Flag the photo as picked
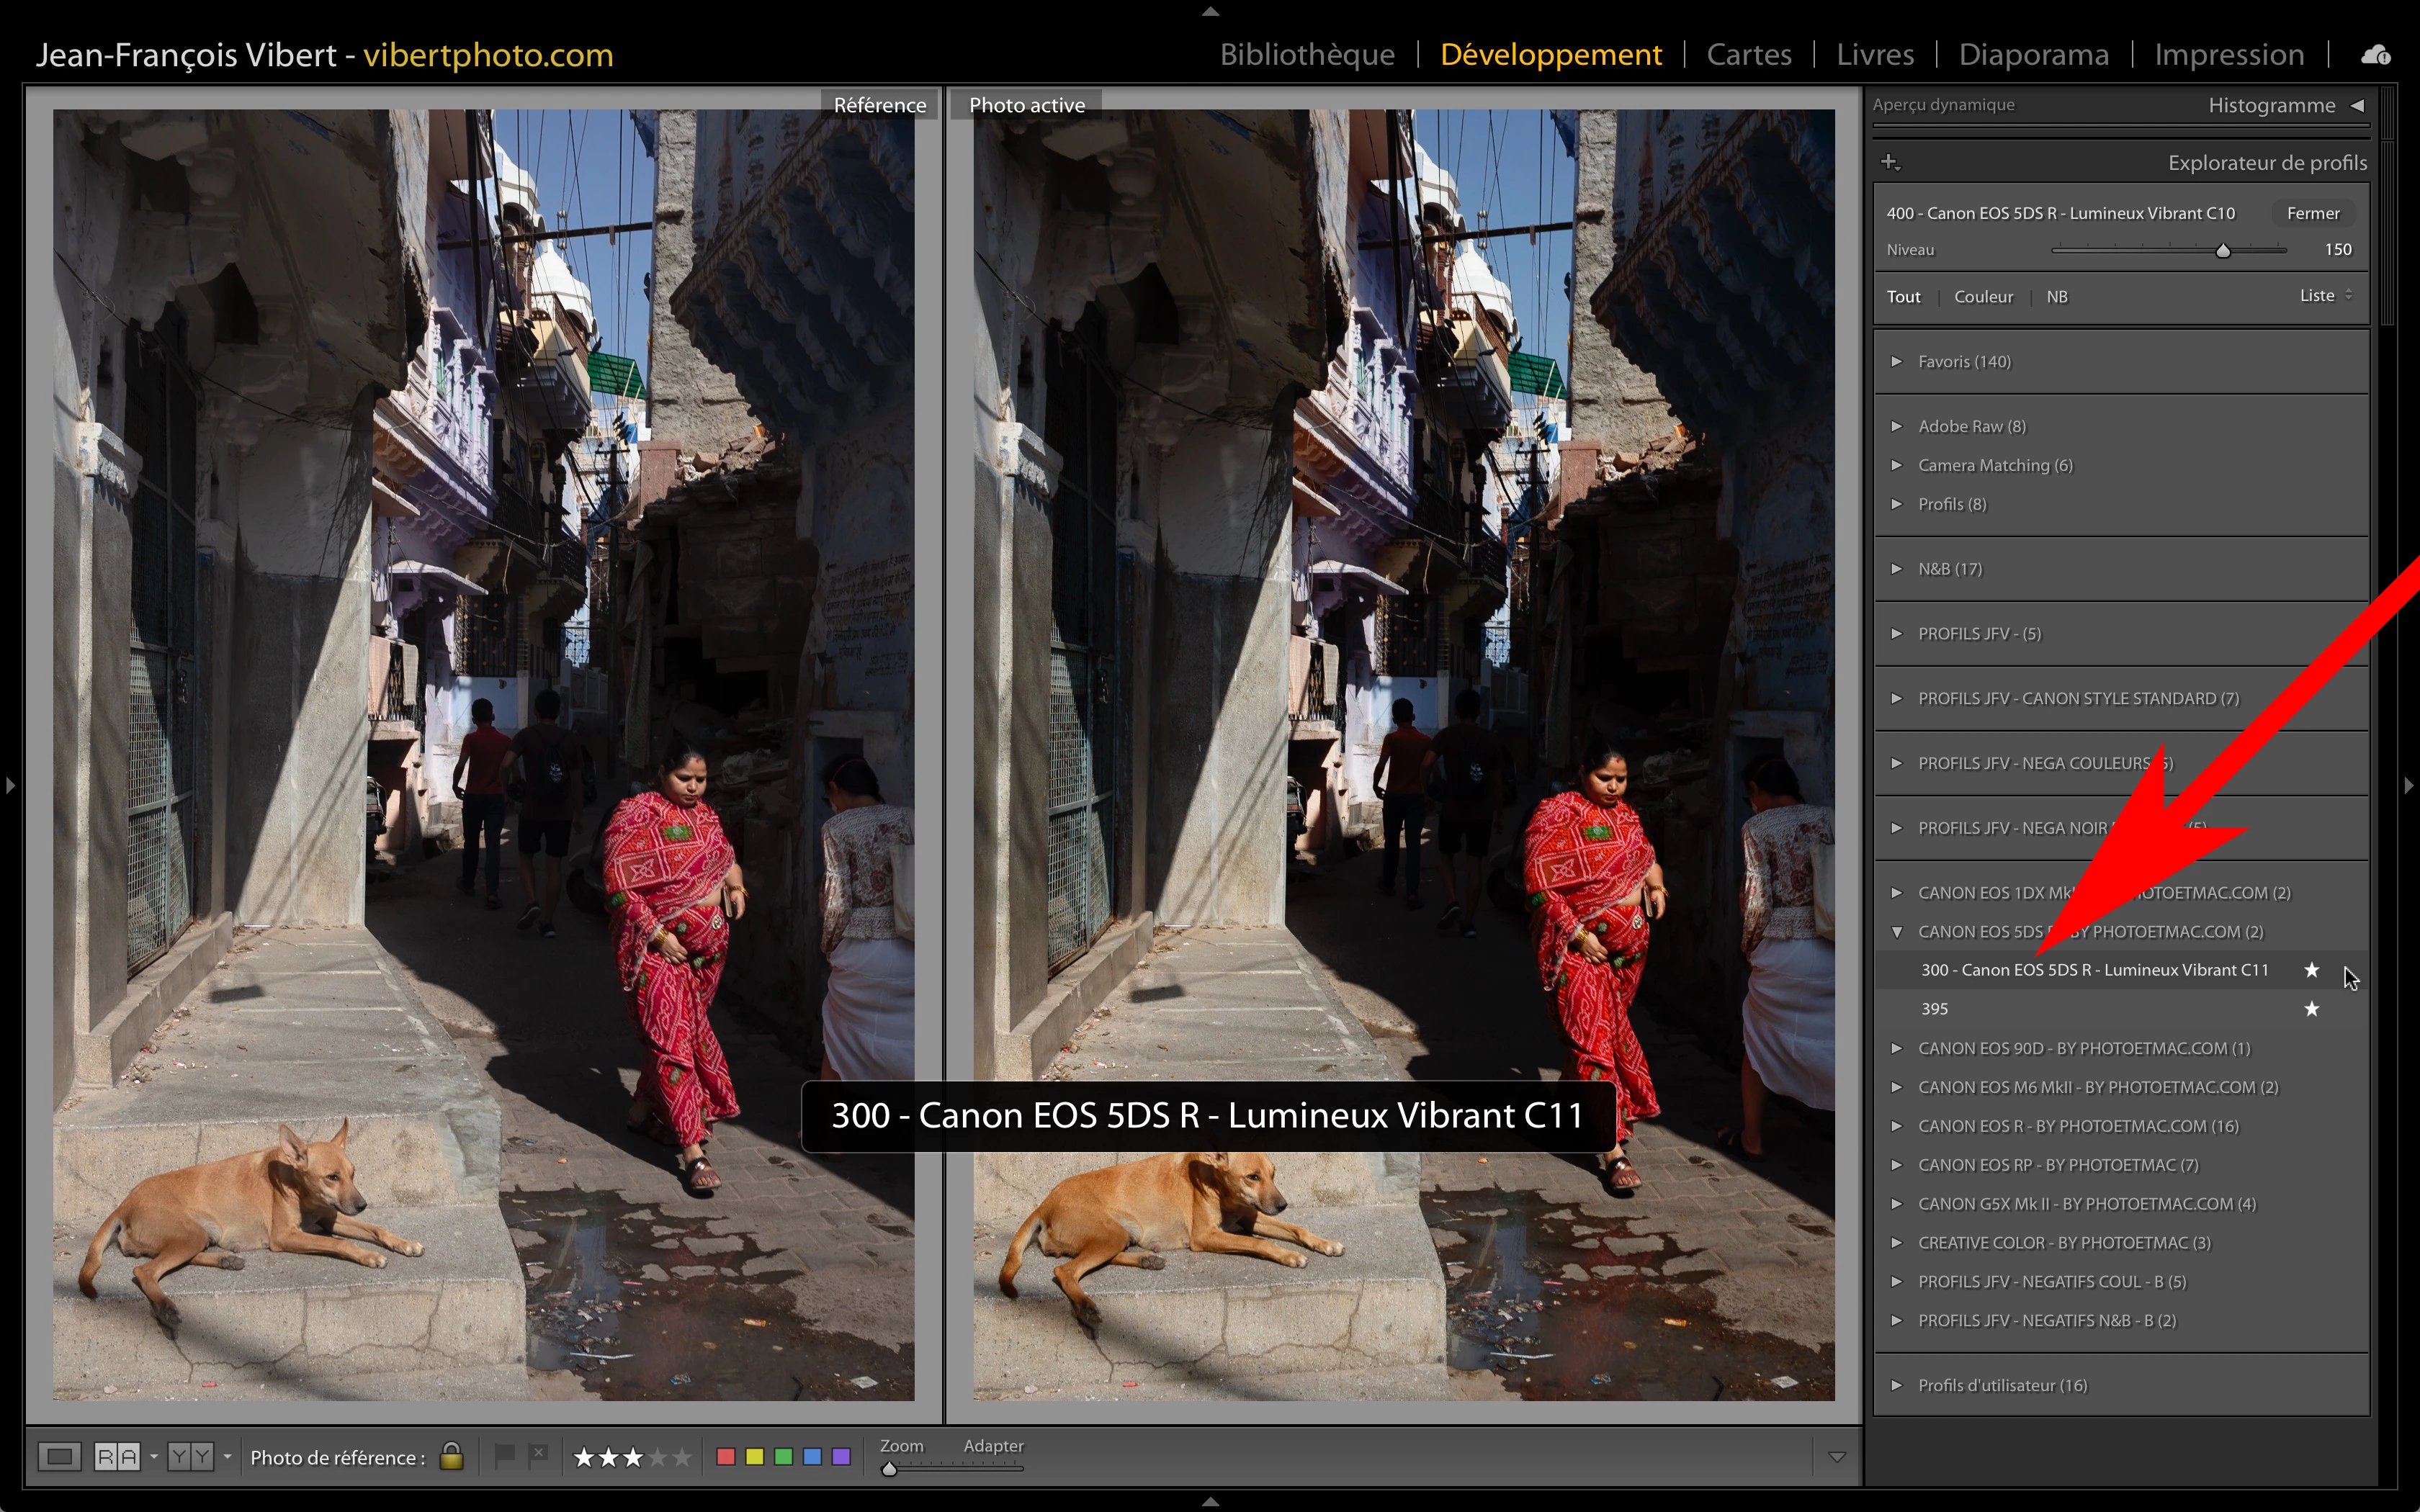This screenshot has width=2420, height=1512. 505,1456
